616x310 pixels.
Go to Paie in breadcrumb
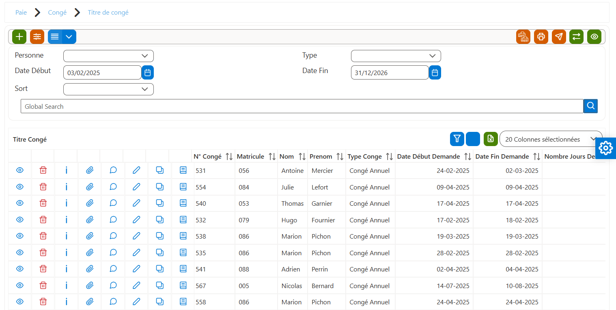tap(21, 13)
